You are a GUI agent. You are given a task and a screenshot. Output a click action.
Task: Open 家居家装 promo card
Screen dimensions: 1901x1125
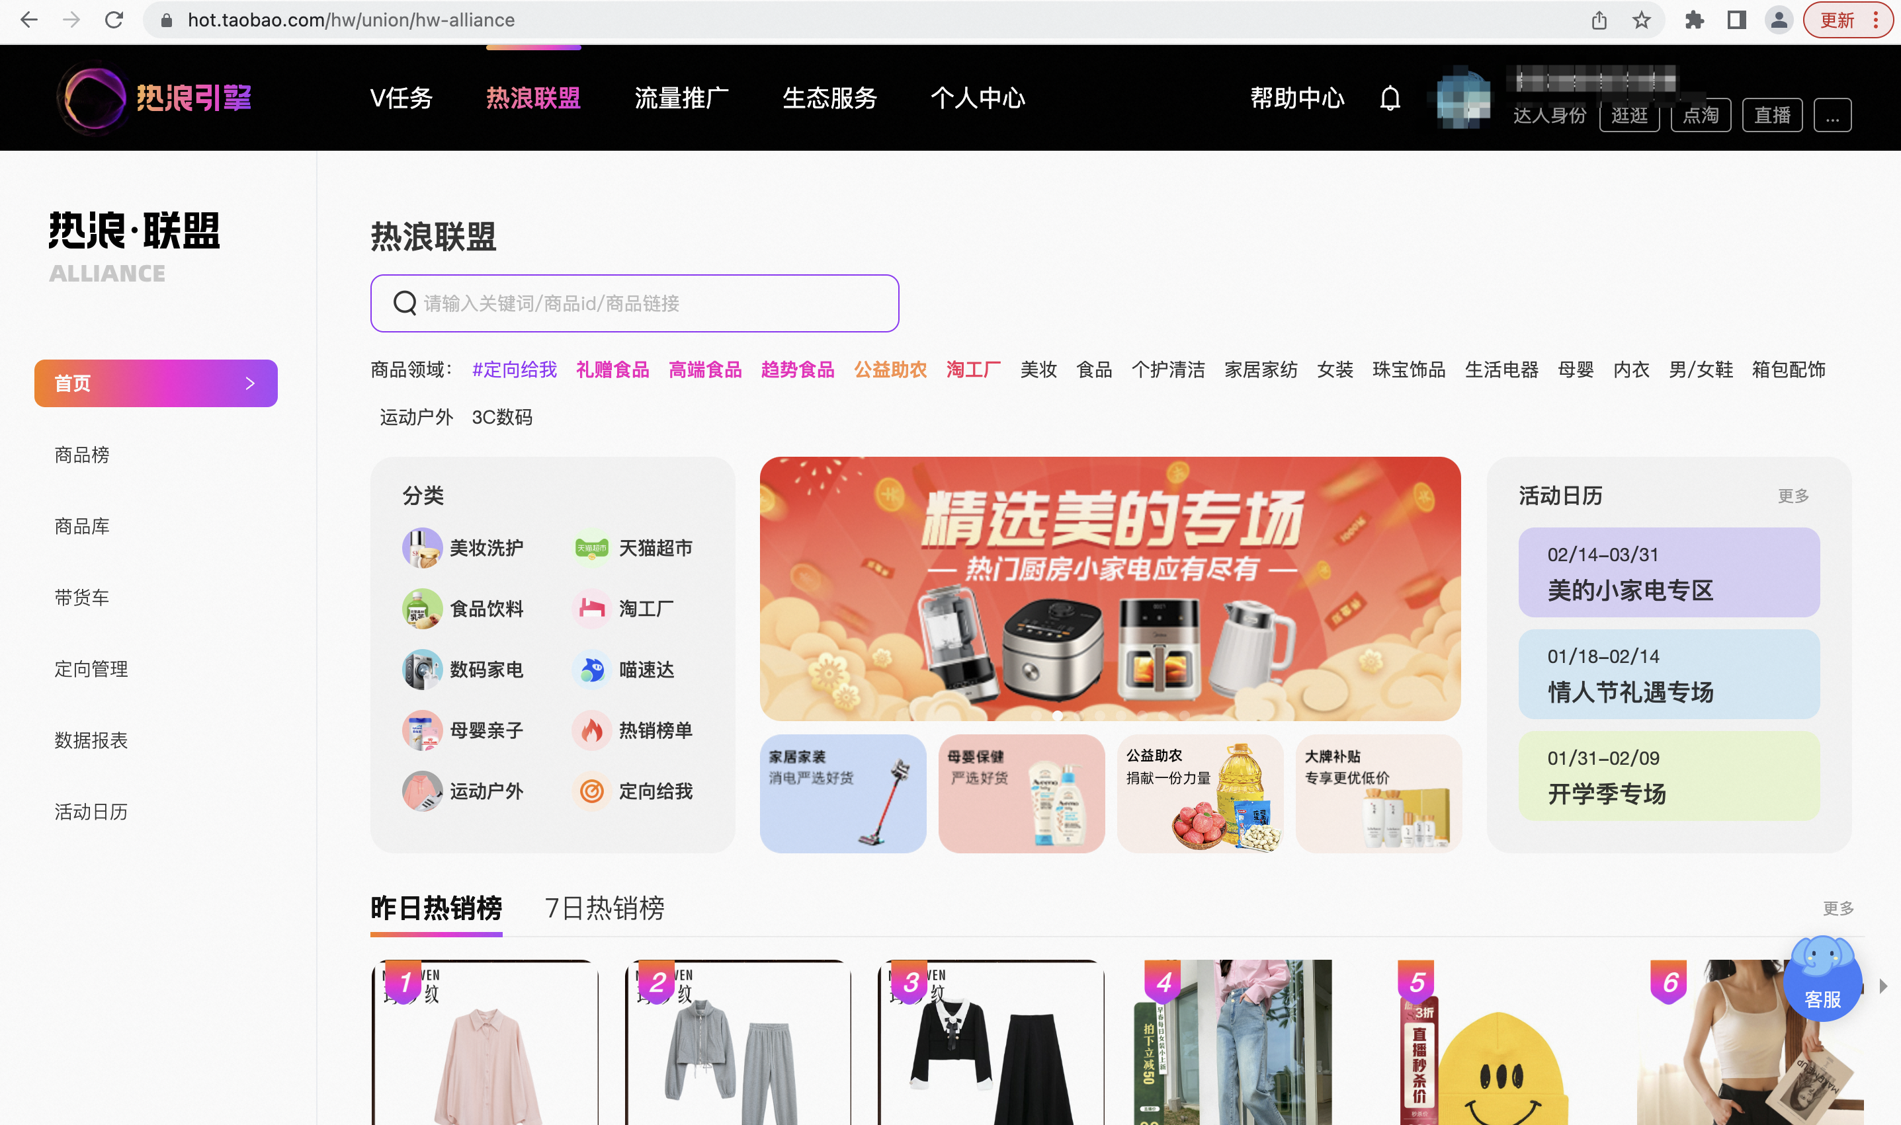[x=843, y=794]
